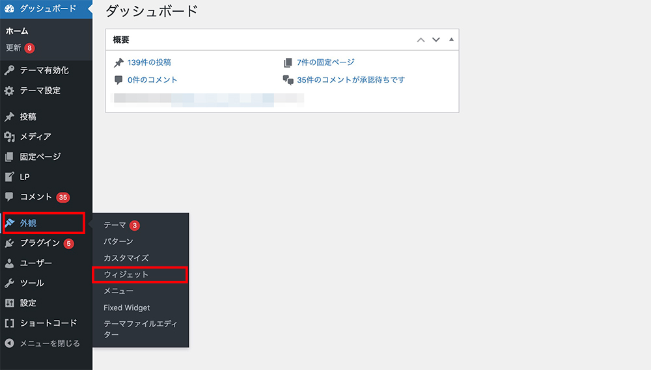Open the コメント menu label
The image size is (651, 370).
(36, 196)
